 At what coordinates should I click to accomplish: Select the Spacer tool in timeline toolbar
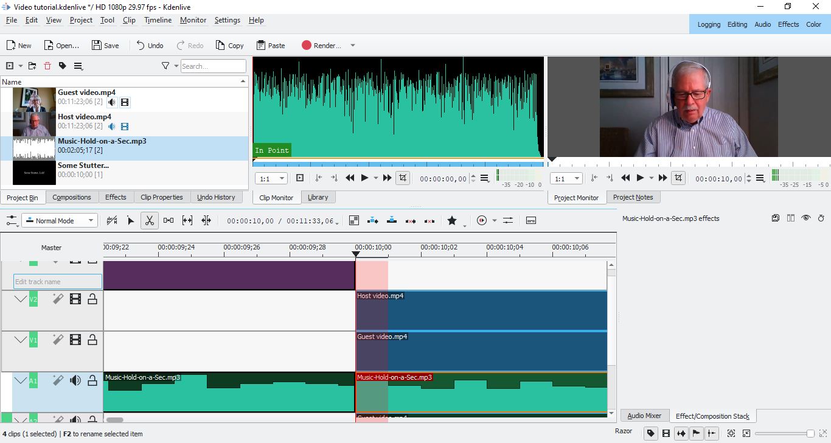coord(169,220)
